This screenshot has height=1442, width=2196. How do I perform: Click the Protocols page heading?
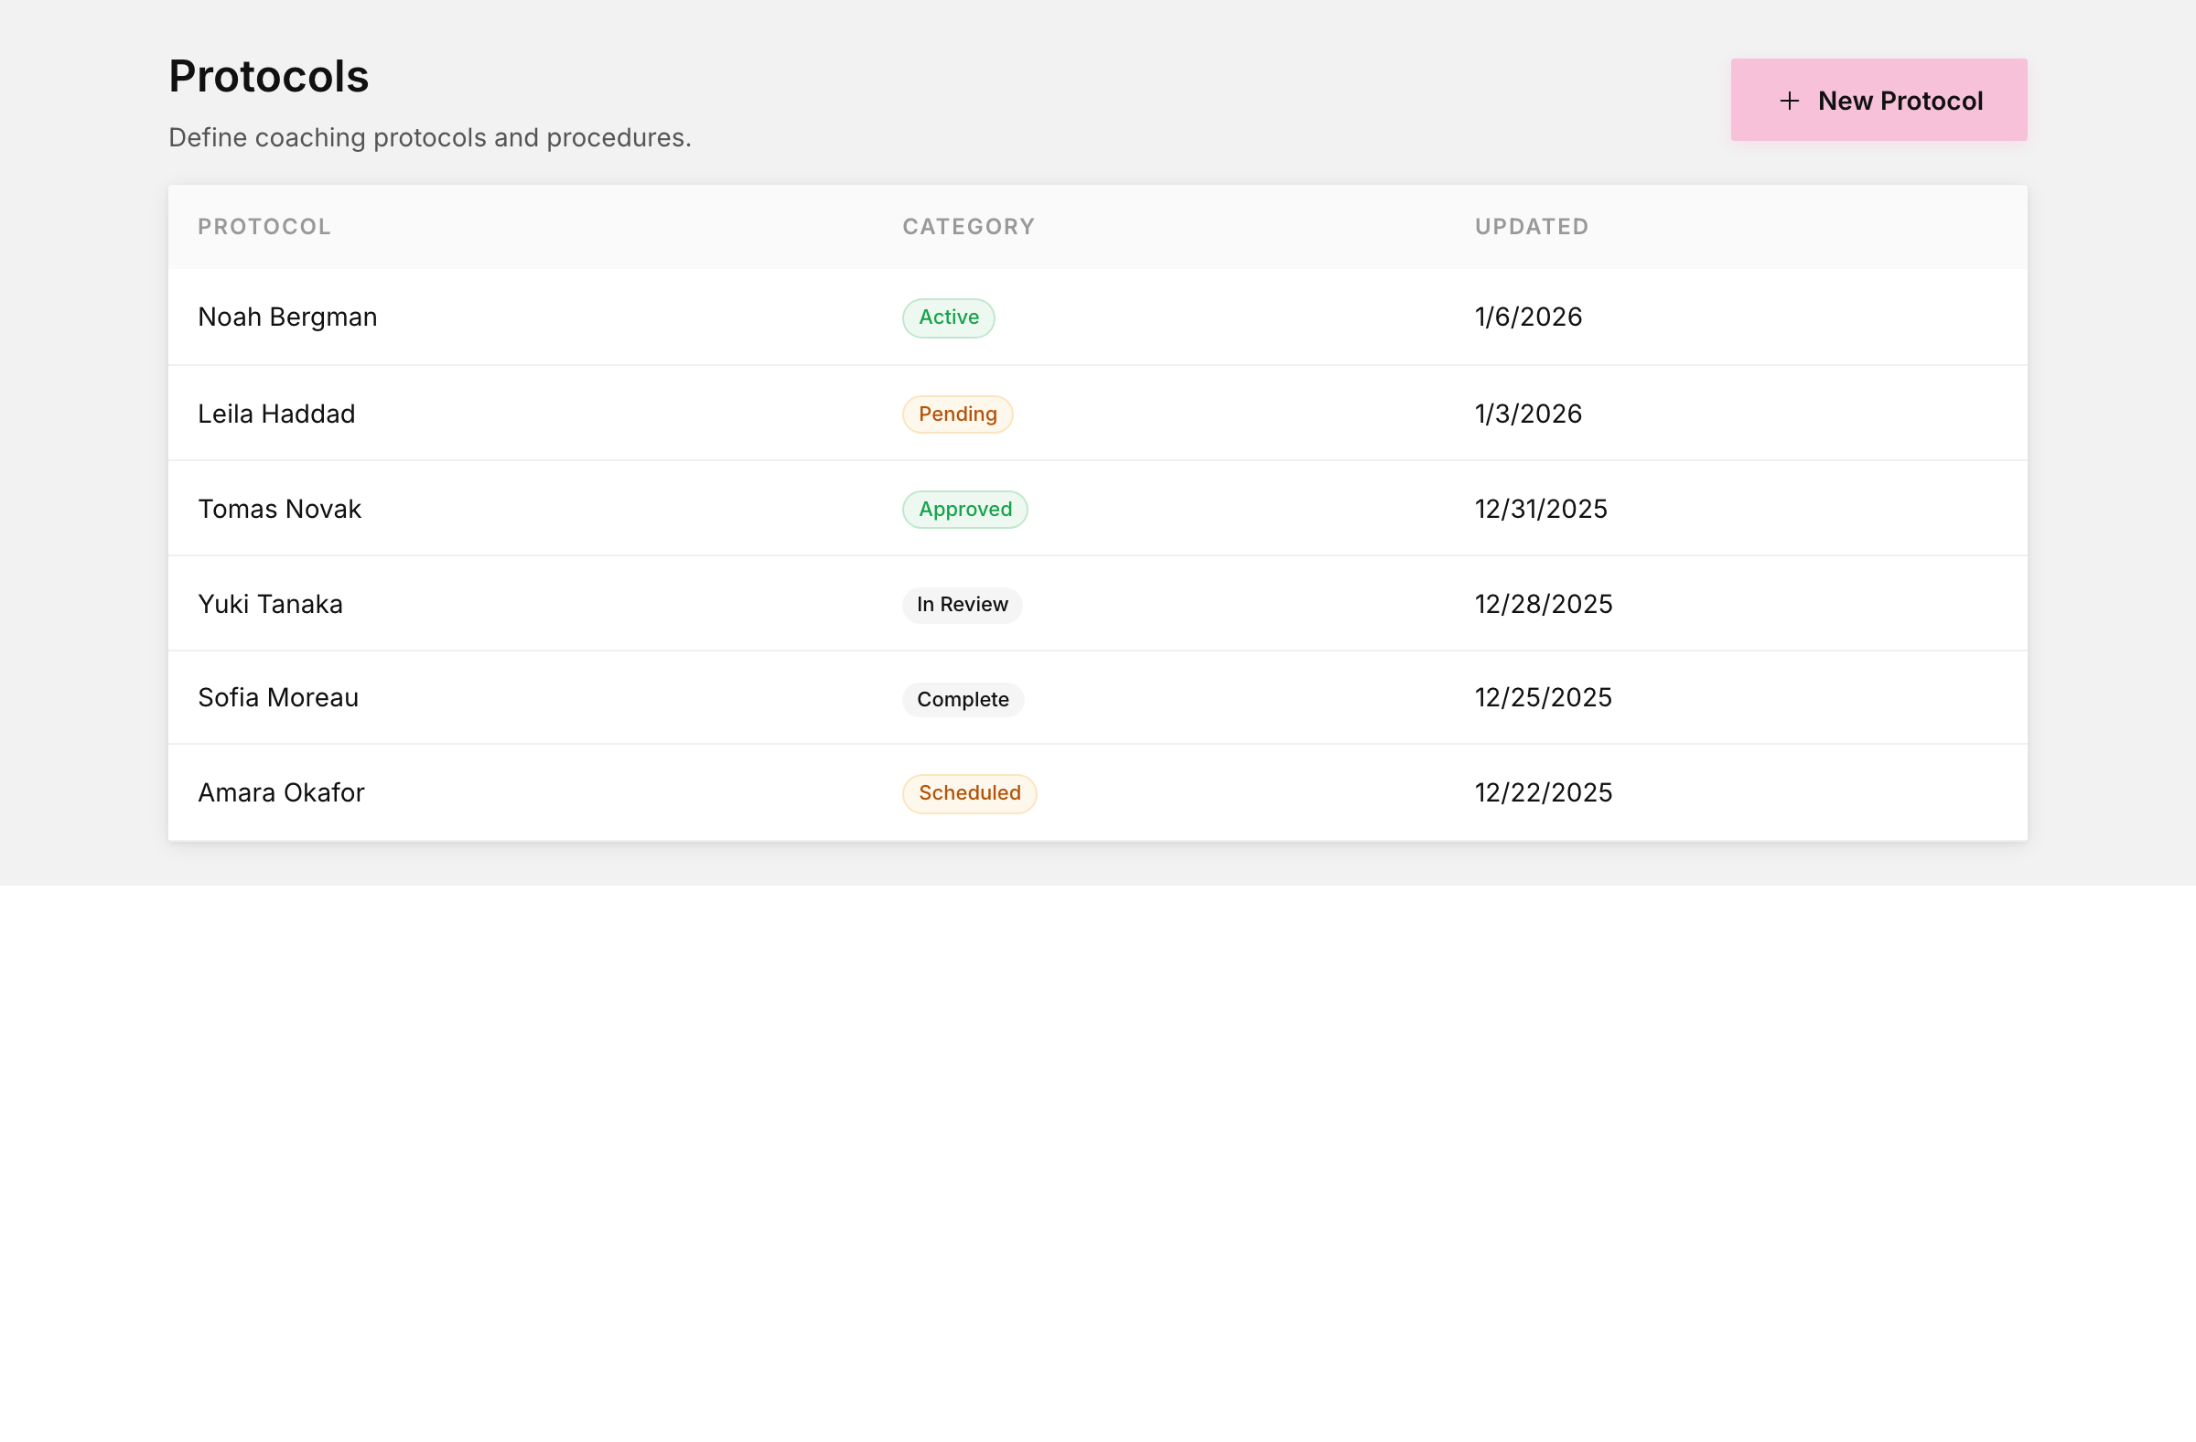268,77
